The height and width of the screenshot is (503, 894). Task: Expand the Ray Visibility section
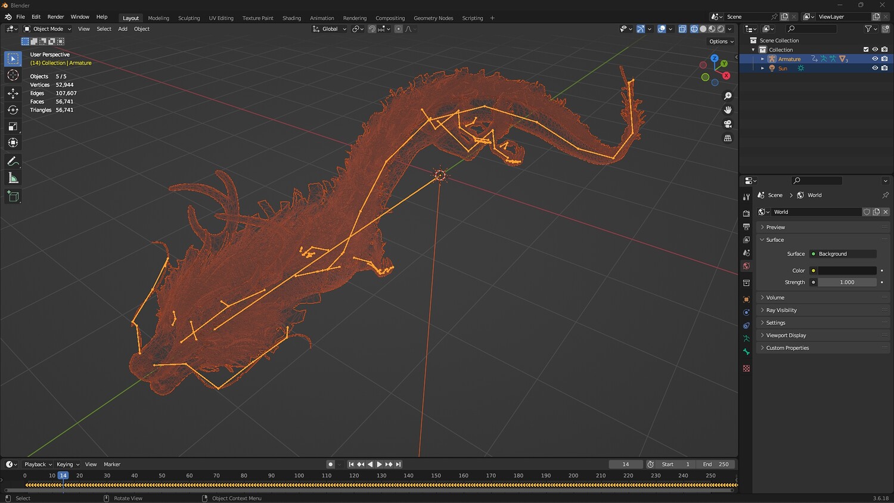coord(781,310)
